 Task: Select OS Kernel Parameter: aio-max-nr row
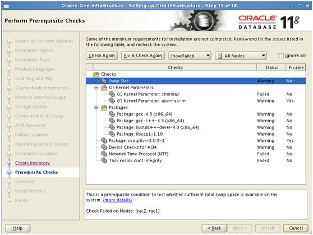pyautogui.click(x=196, y=100)
